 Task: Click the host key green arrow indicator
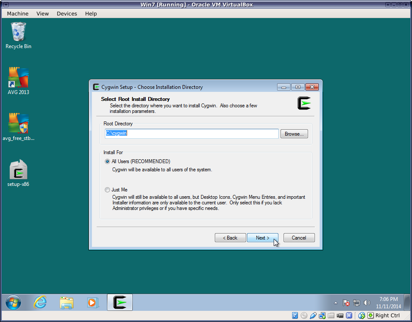370,316
